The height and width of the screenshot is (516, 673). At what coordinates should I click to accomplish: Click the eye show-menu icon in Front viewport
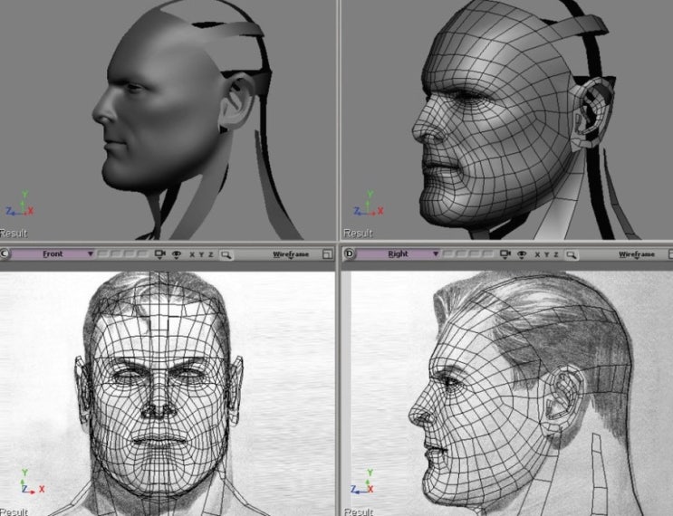(x=177, y=254)
